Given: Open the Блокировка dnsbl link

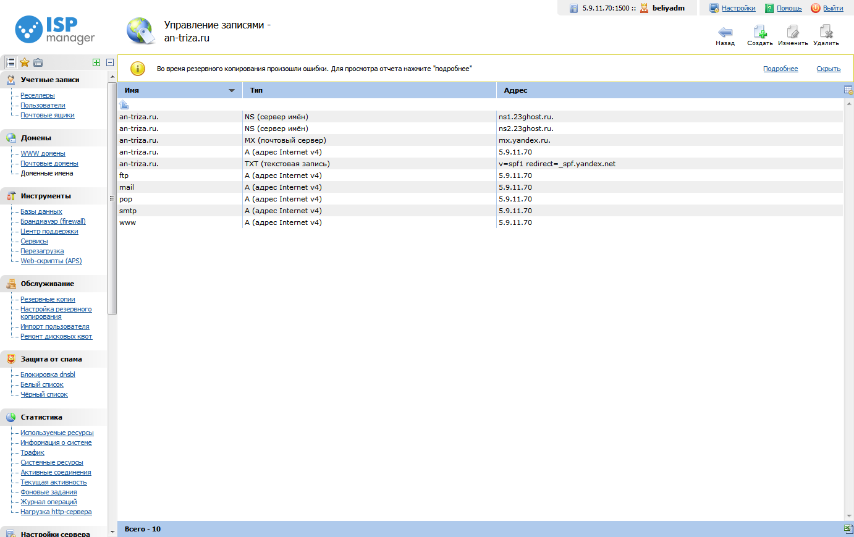Looking at the screenshot, I should coord(48,374).
